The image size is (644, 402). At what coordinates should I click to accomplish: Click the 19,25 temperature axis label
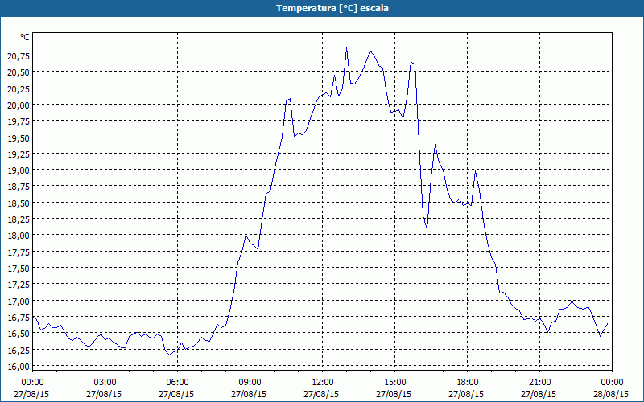point(19,154)
